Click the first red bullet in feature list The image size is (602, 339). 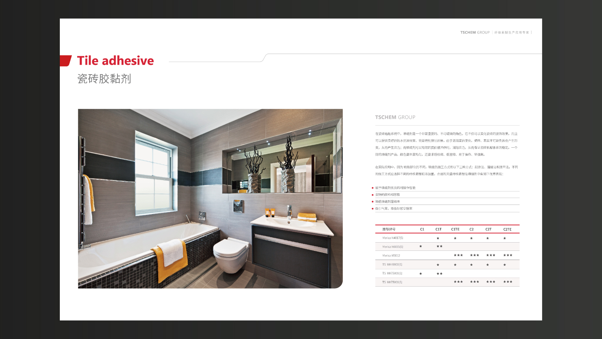pos(372,188)
